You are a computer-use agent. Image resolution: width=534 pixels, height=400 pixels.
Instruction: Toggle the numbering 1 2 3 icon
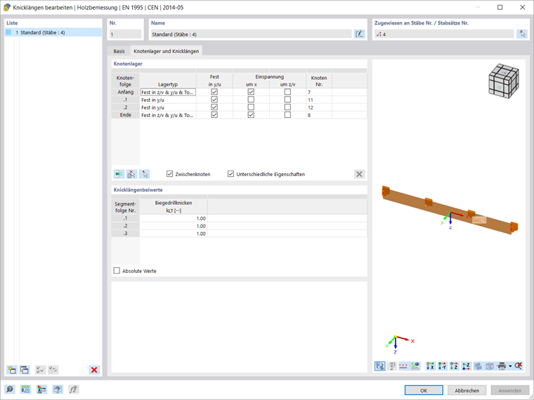[x=403, y=366]
